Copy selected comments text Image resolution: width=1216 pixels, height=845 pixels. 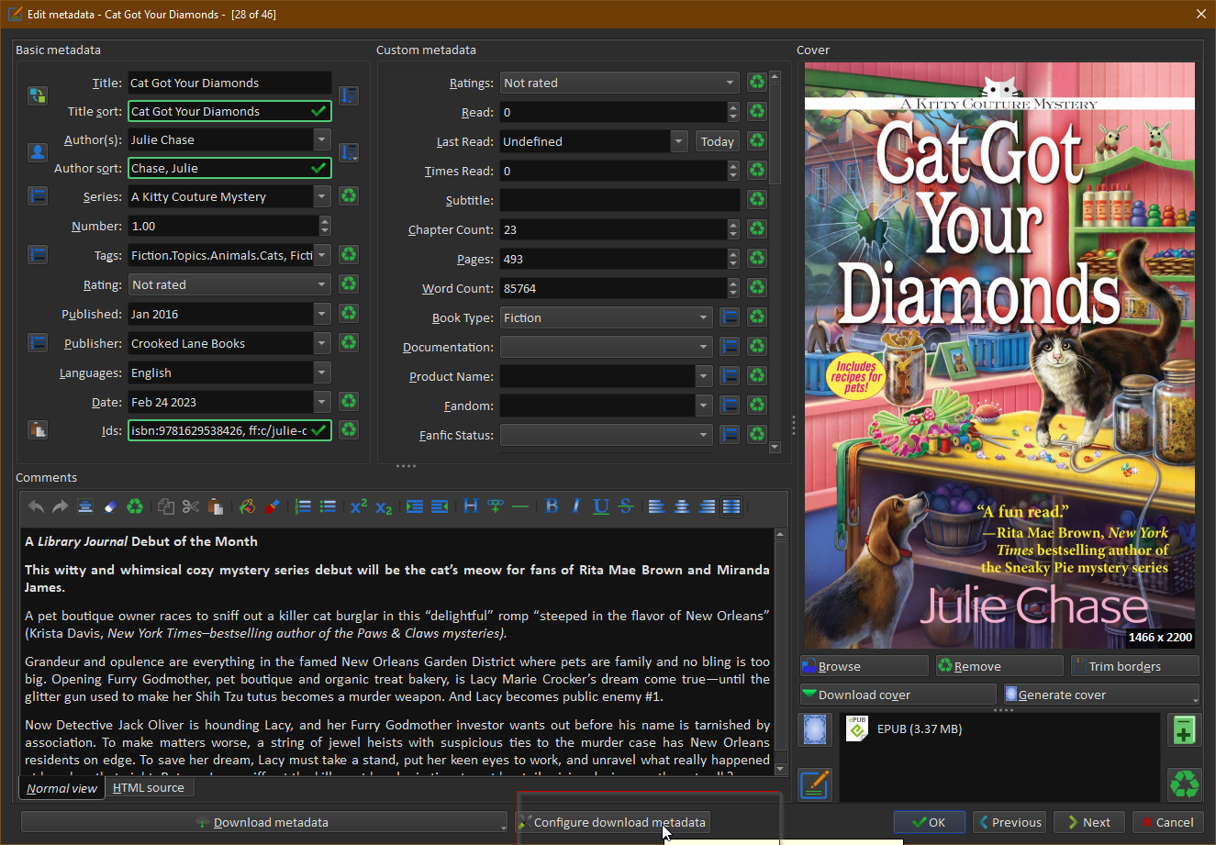[x=166, y=506]
